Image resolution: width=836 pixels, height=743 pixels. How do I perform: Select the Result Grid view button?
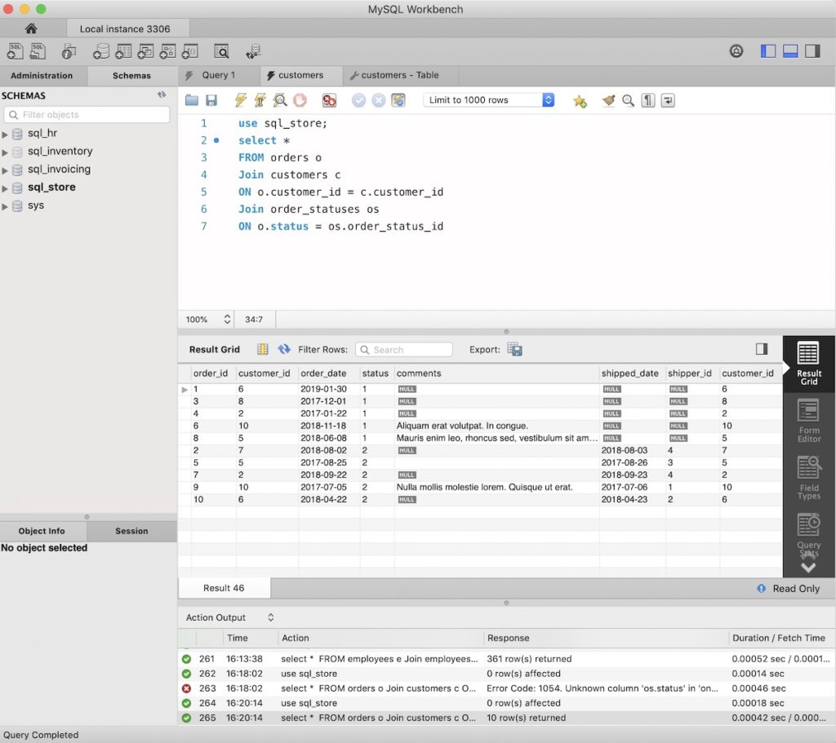pyautogui.click(x=808, y=363)
